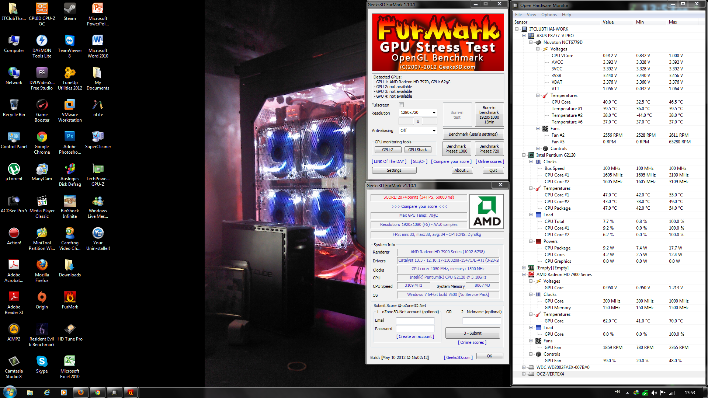Enable the Fullscreen checkbox
This screenshot has width=708, height=398.
[x=401, y=105]
